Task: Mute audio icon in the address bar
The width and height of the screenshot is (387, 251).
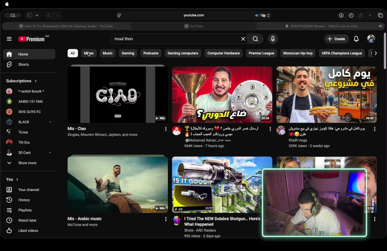Action: pos(257,15)
